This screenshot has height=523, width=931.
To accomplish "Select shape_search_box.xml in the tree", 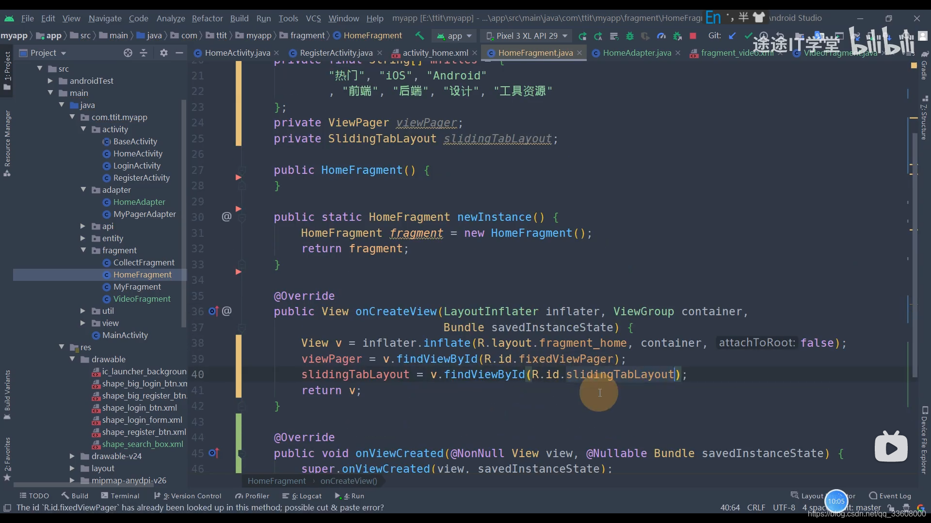I will point(143,444).
